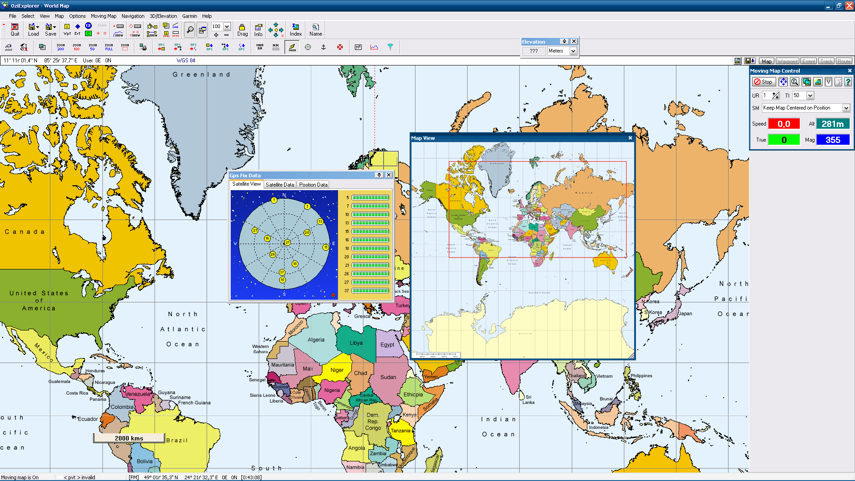Click the Wpt waypoint creation icon
The width and height of the screenshot is (855, 481).
pyautogui.click(x=67, y=29)
